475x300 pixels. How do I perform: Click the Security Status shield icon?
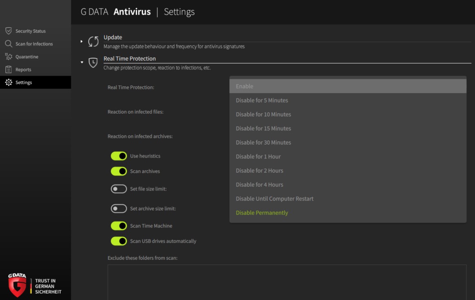[x=9, y=31]
